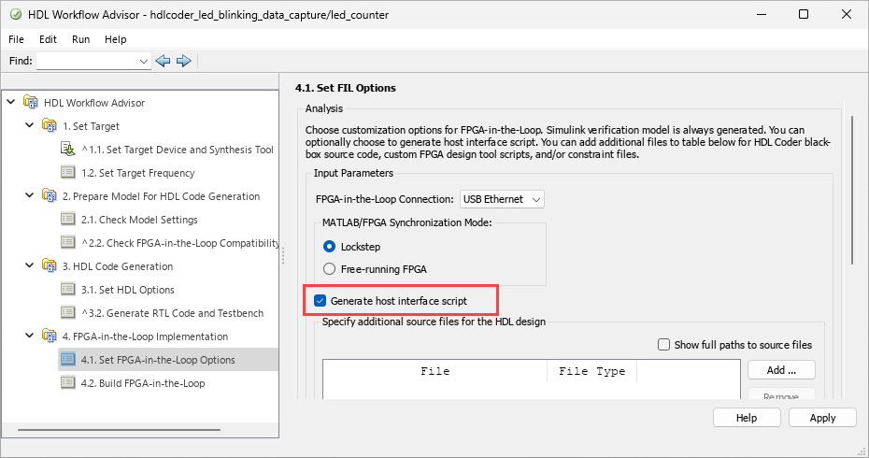This screenshot has height=458, width=869.
Task: Click folder icon of 4. FPGA-in-the-Loop Implementation
Action: click(x=50, y=336)
